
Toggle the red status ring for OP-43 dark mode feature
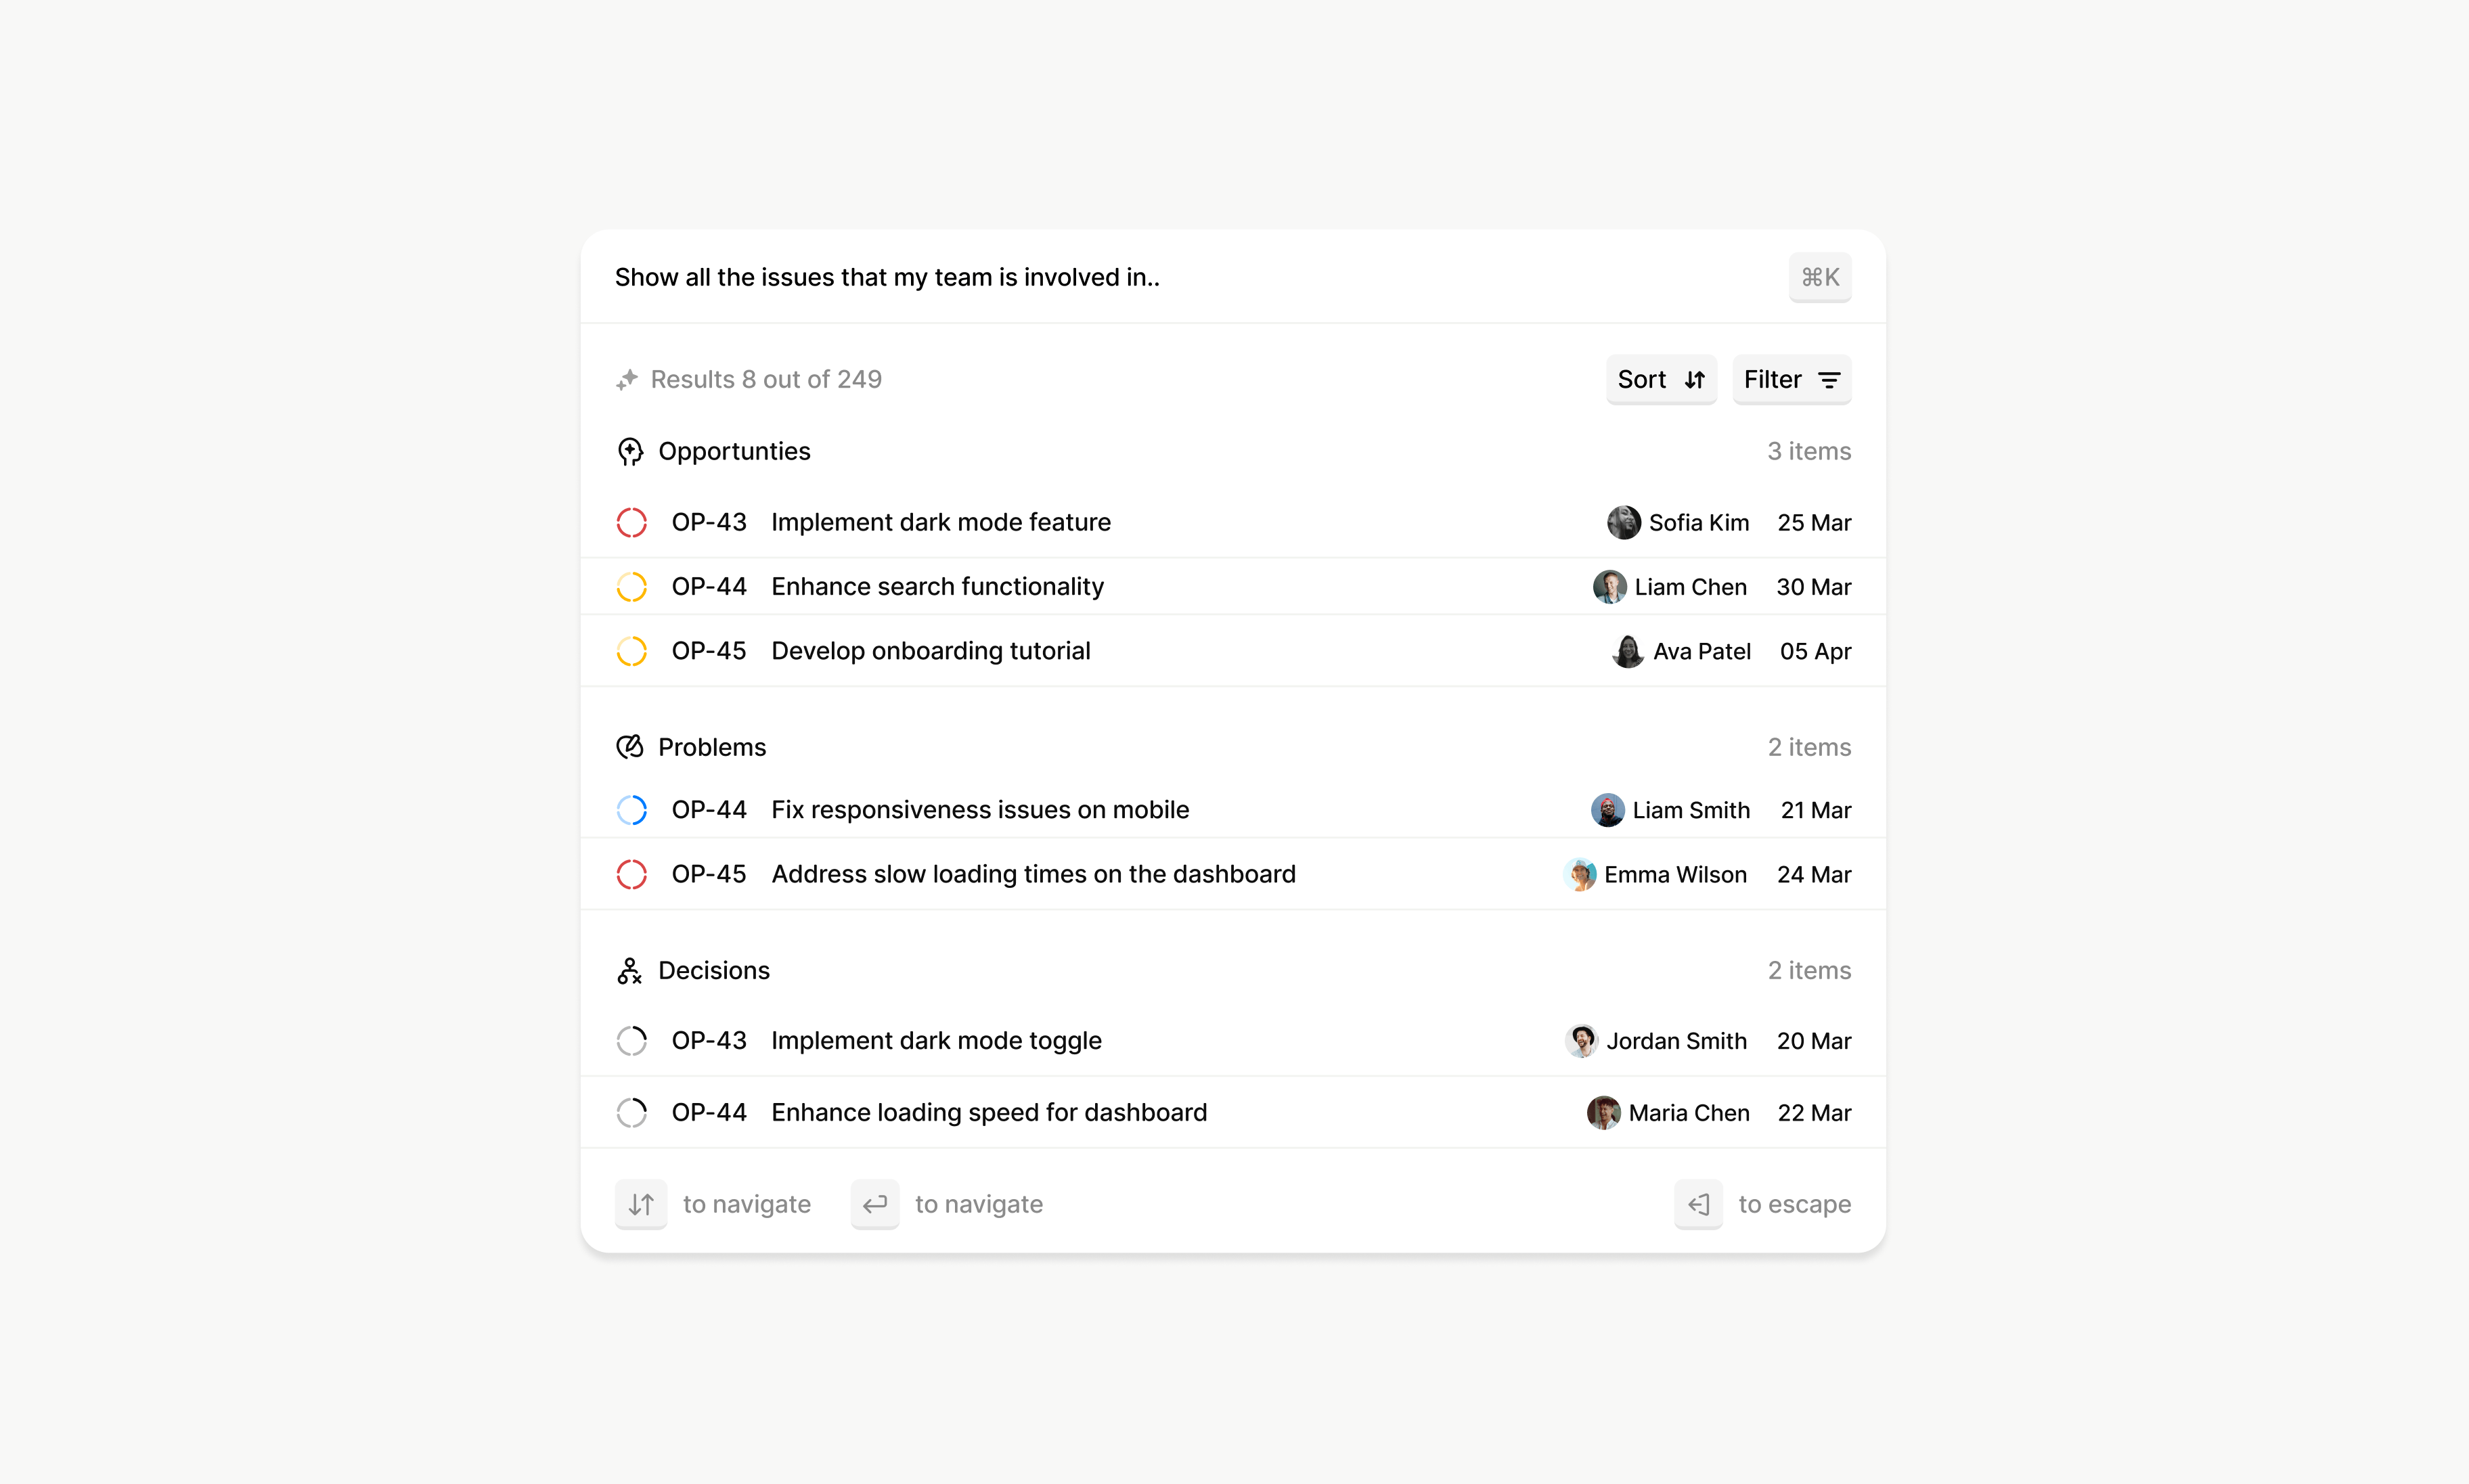(x=632, y=522)
